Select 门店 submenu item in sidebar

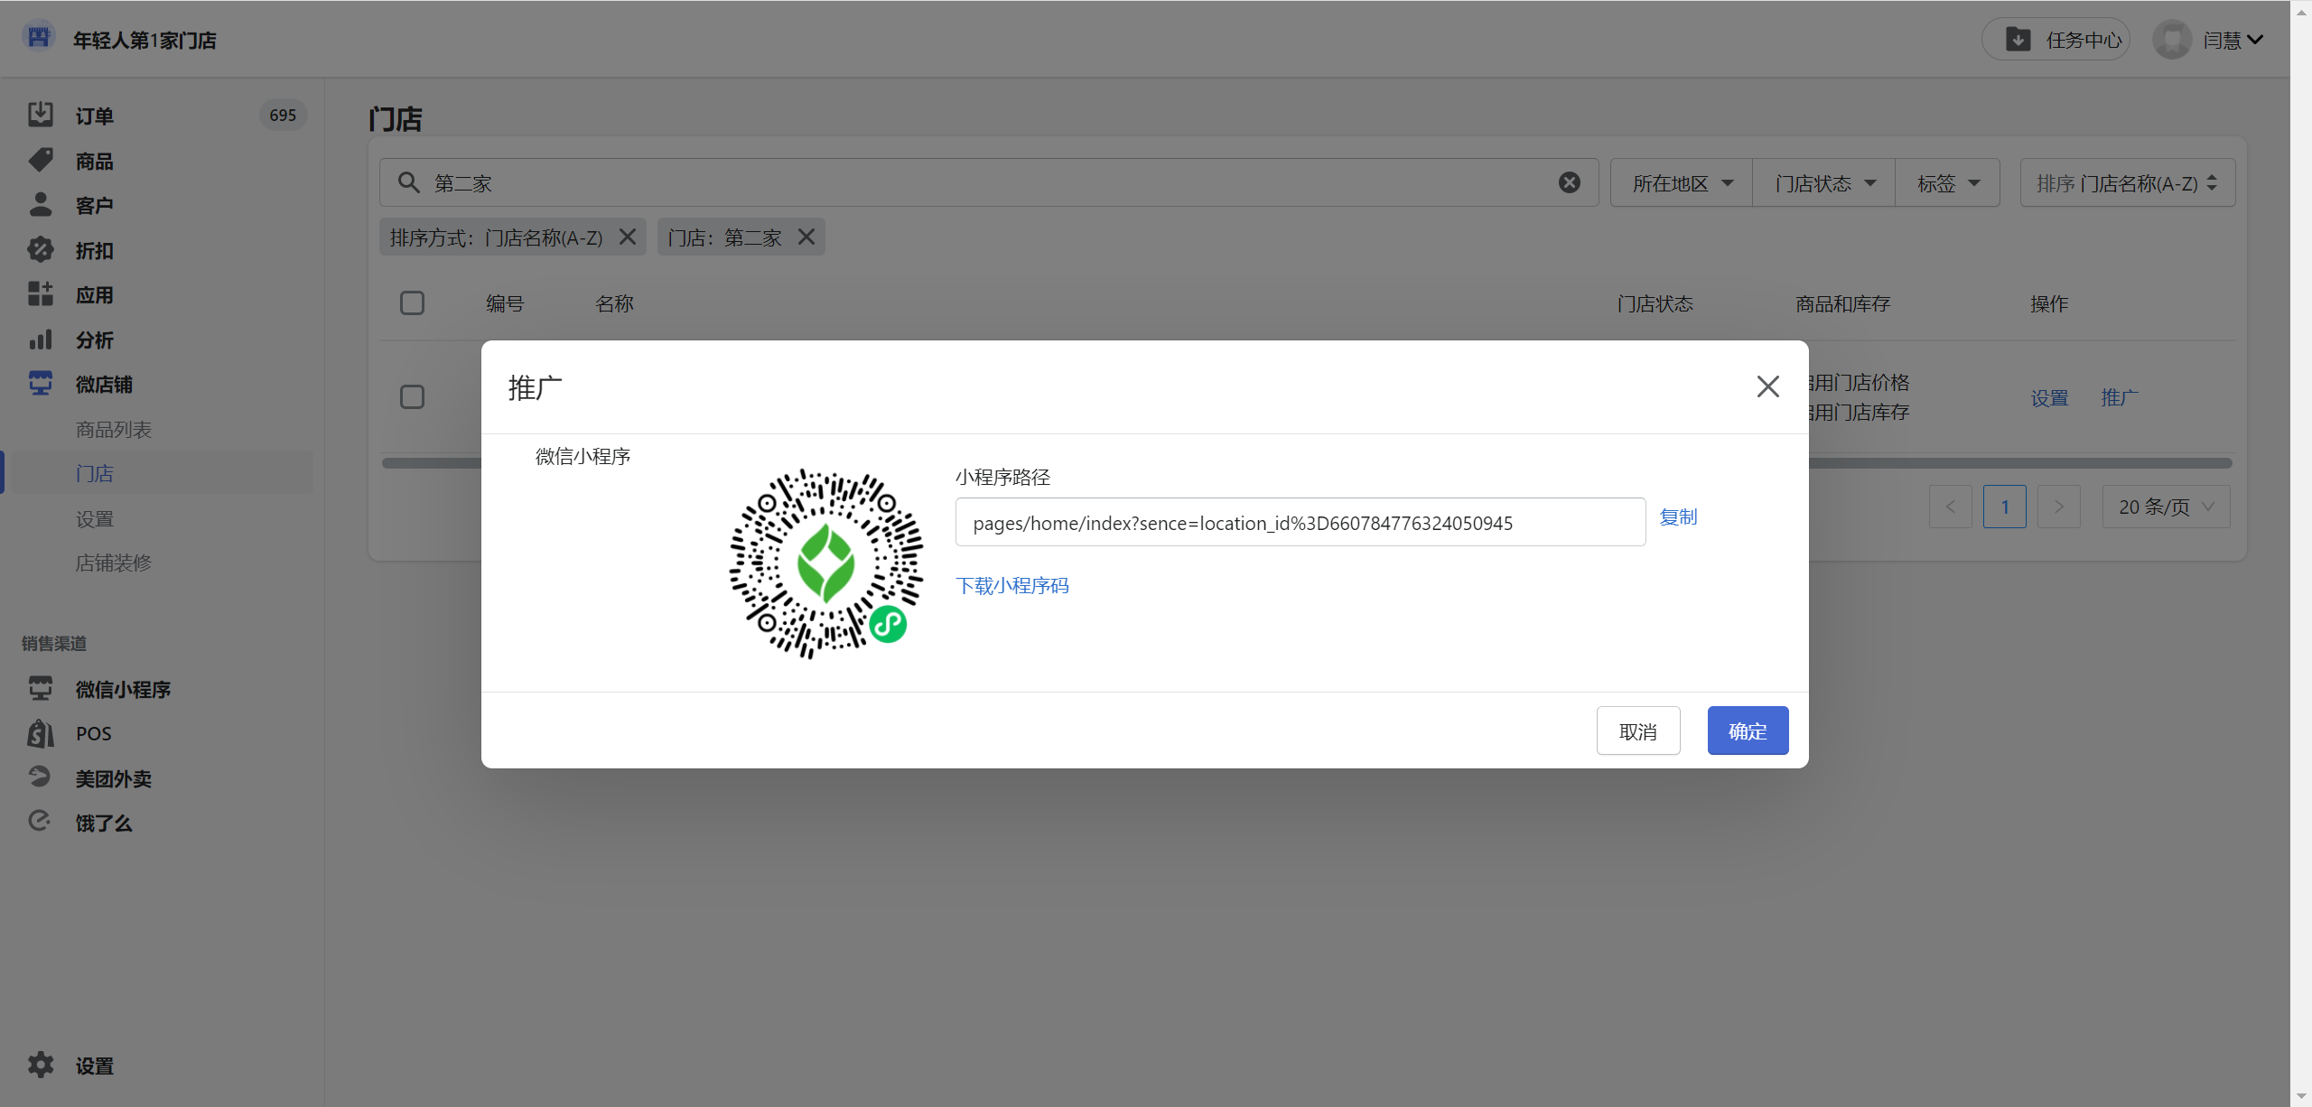[x=94, y=474]
